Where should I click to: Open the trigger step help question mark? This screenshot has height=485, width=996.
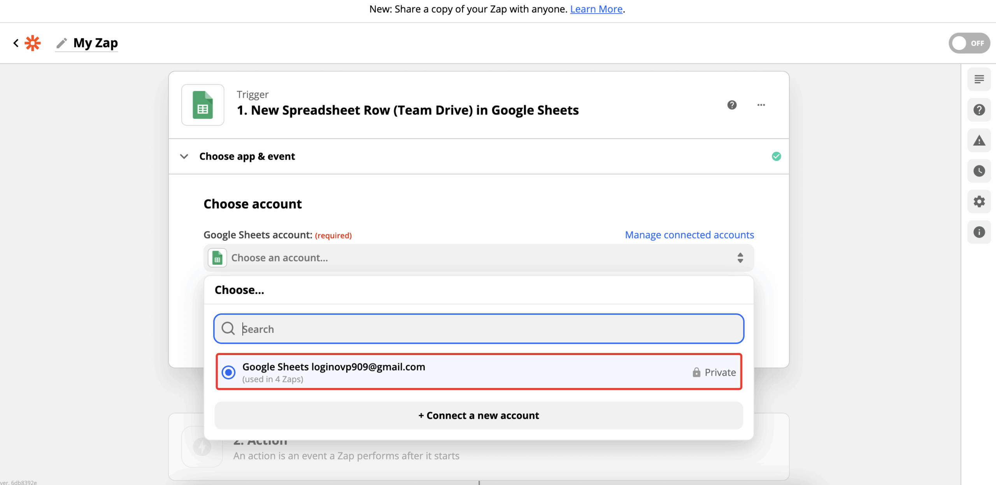[x=732, y=105]
